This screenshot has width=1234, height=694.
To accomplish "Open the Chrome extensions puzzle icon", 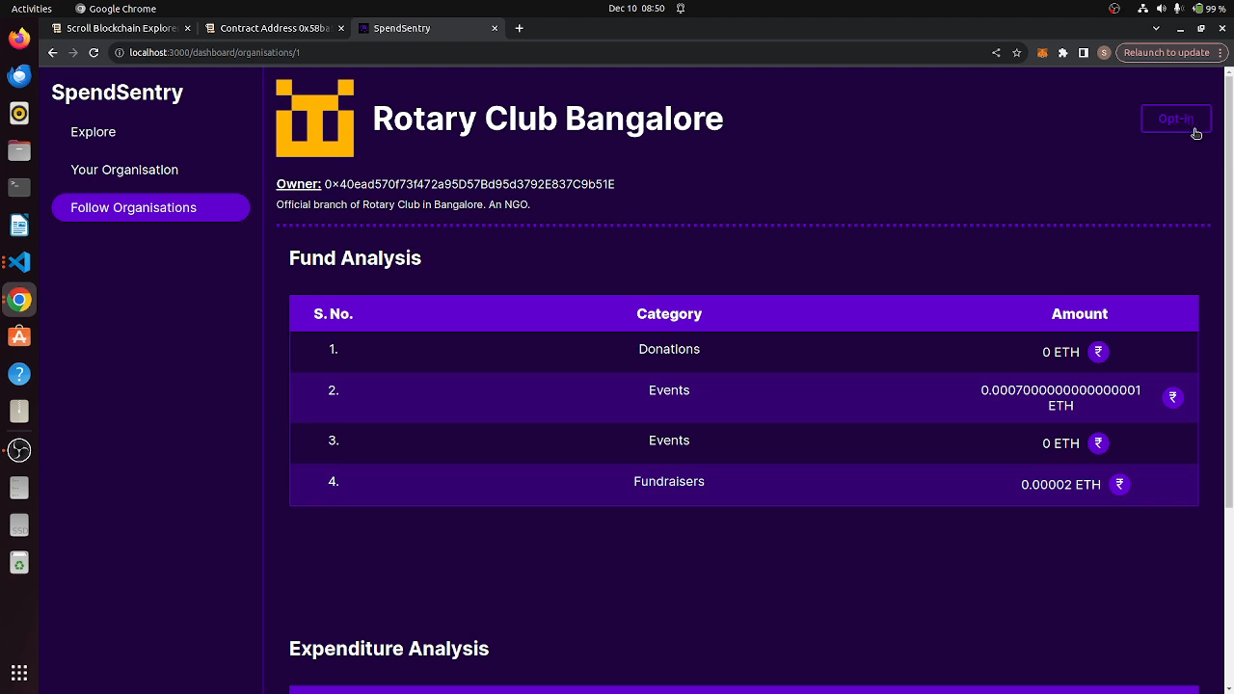I will [1062, 53].
